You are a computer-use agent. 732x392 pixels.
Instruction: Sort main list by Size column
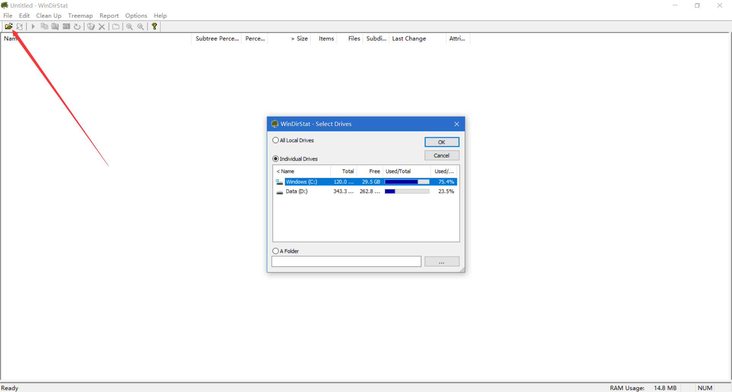[x=289, y=38]
